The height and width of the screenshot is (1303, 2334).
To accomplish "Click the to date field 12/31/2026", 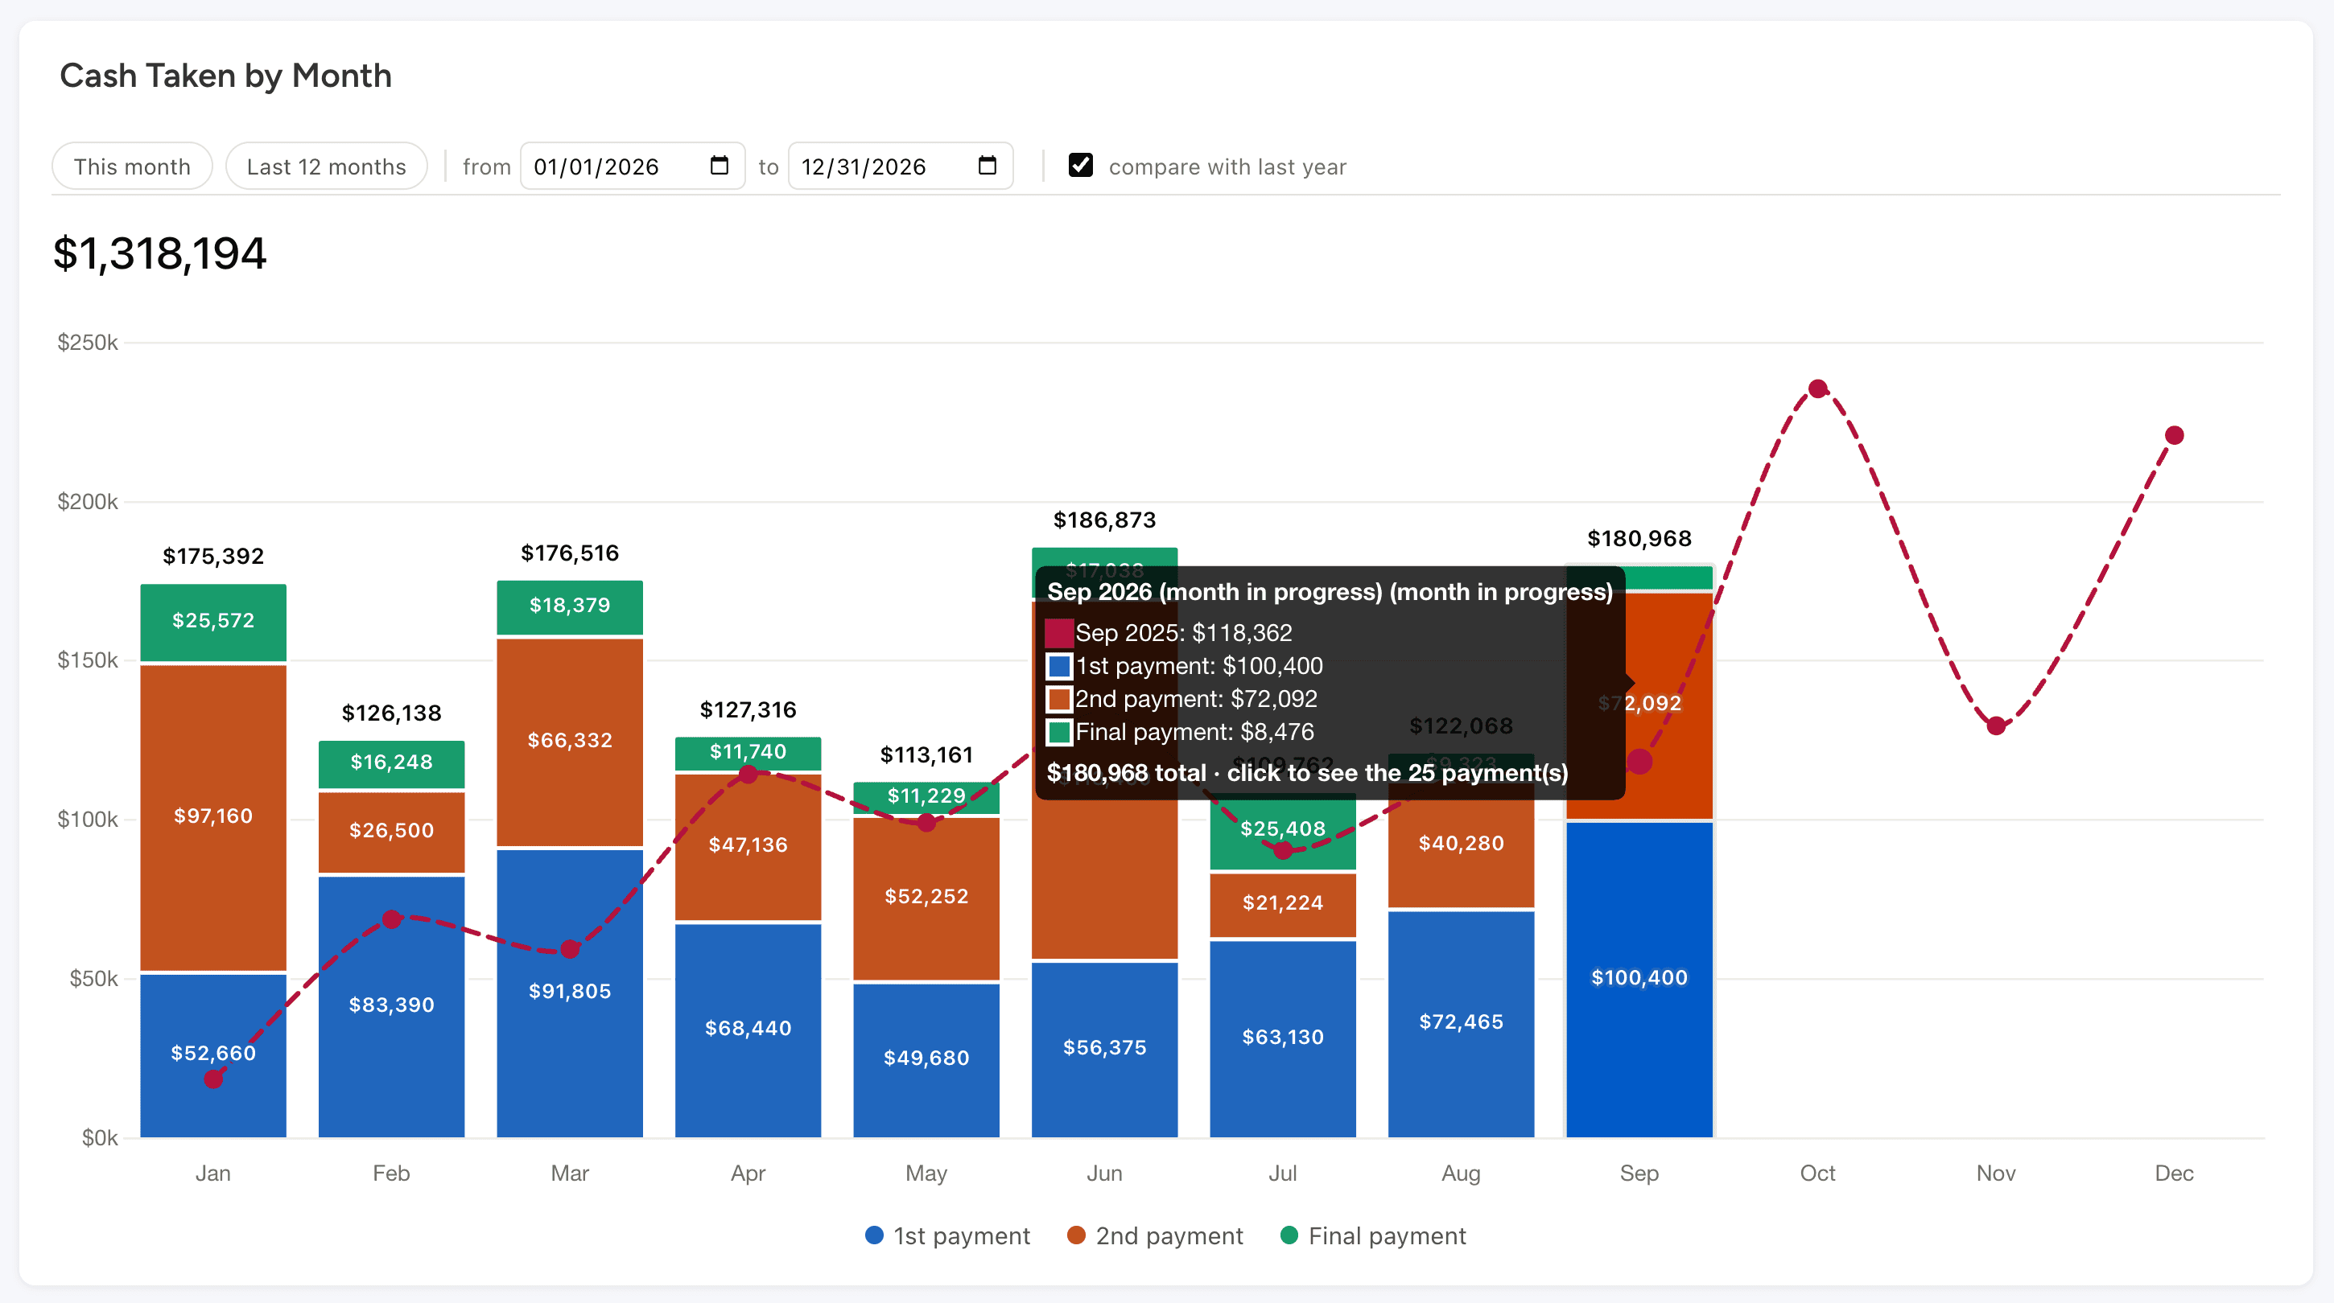I will coord(901,166).
